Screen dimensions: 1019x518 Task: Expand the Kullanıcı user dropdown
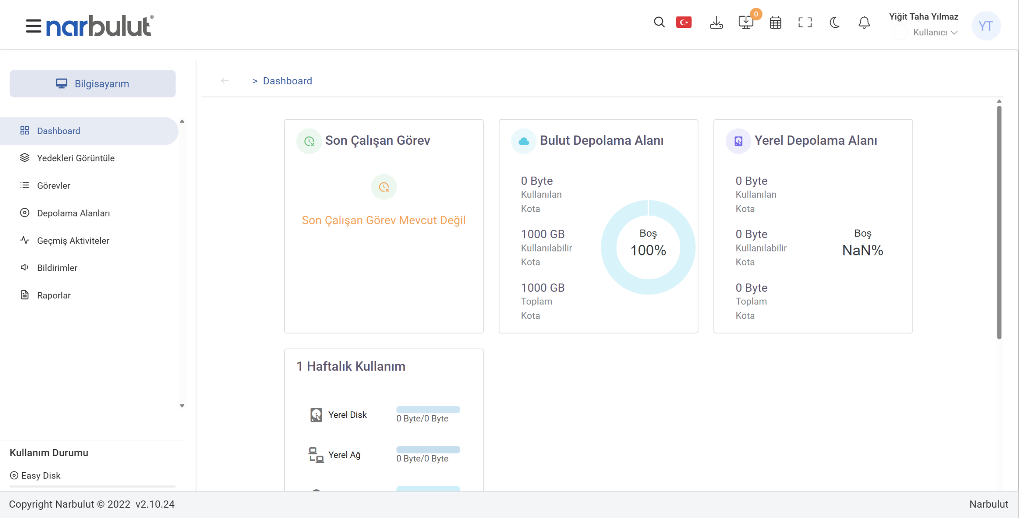point(935,33)
